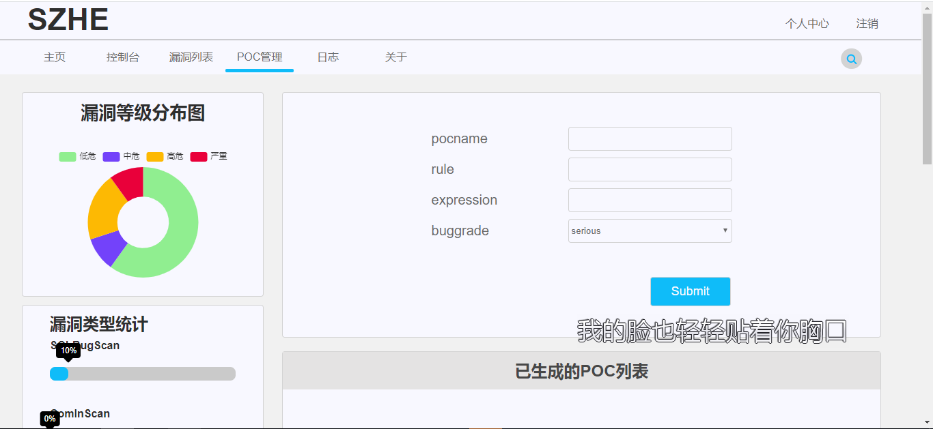This screenshot has height=429, width=933.
Task: Switch to the 漏洞列表 tab
Action: (x=191, y=57)
